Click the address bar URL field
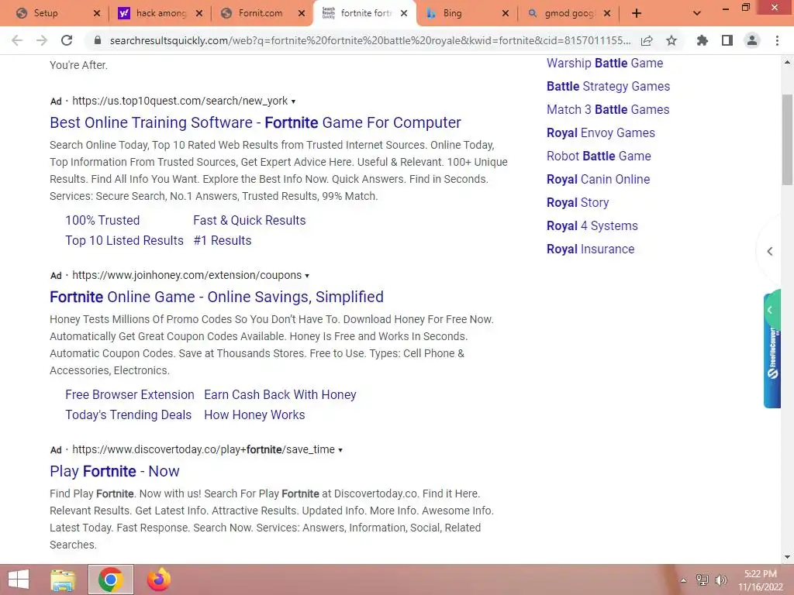The image size is (794, 595). click(x=370, y=40)
